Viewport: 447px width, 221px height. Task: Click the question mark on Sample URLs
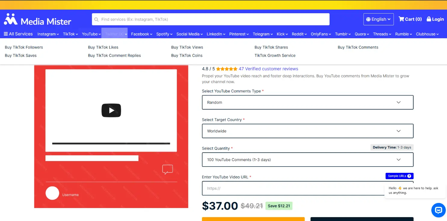409,176
